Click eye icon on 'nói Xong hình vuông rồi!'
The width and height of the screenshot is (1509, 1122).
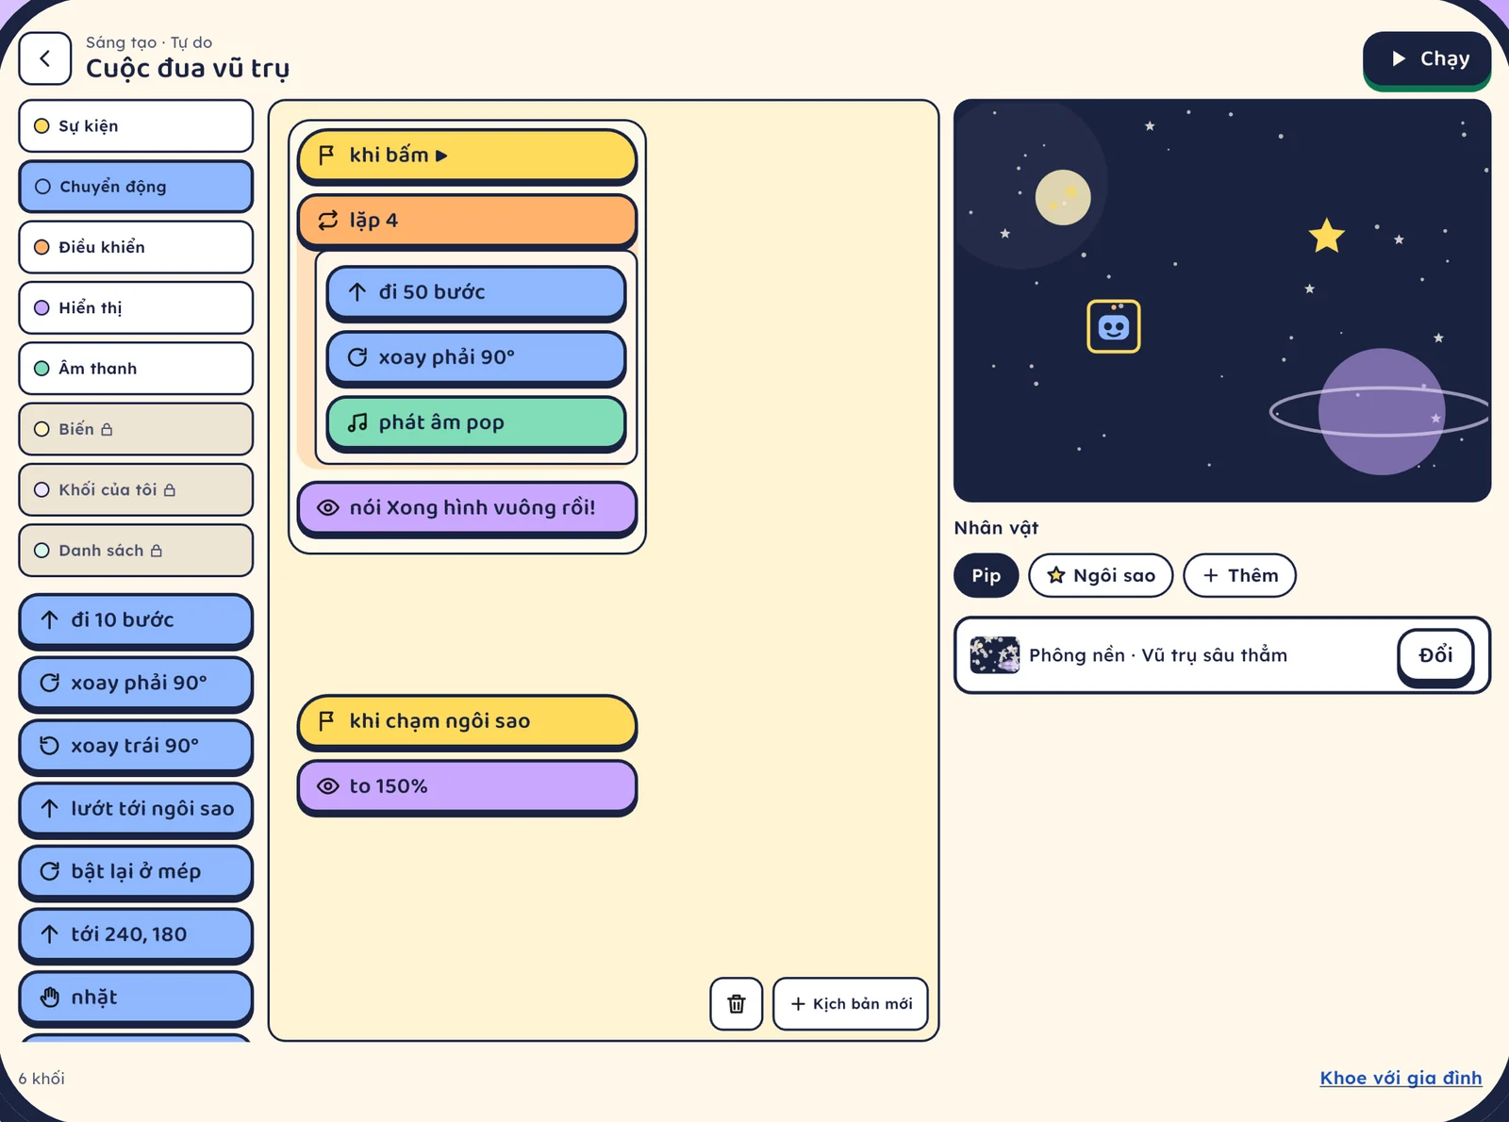tap(327, 507)
